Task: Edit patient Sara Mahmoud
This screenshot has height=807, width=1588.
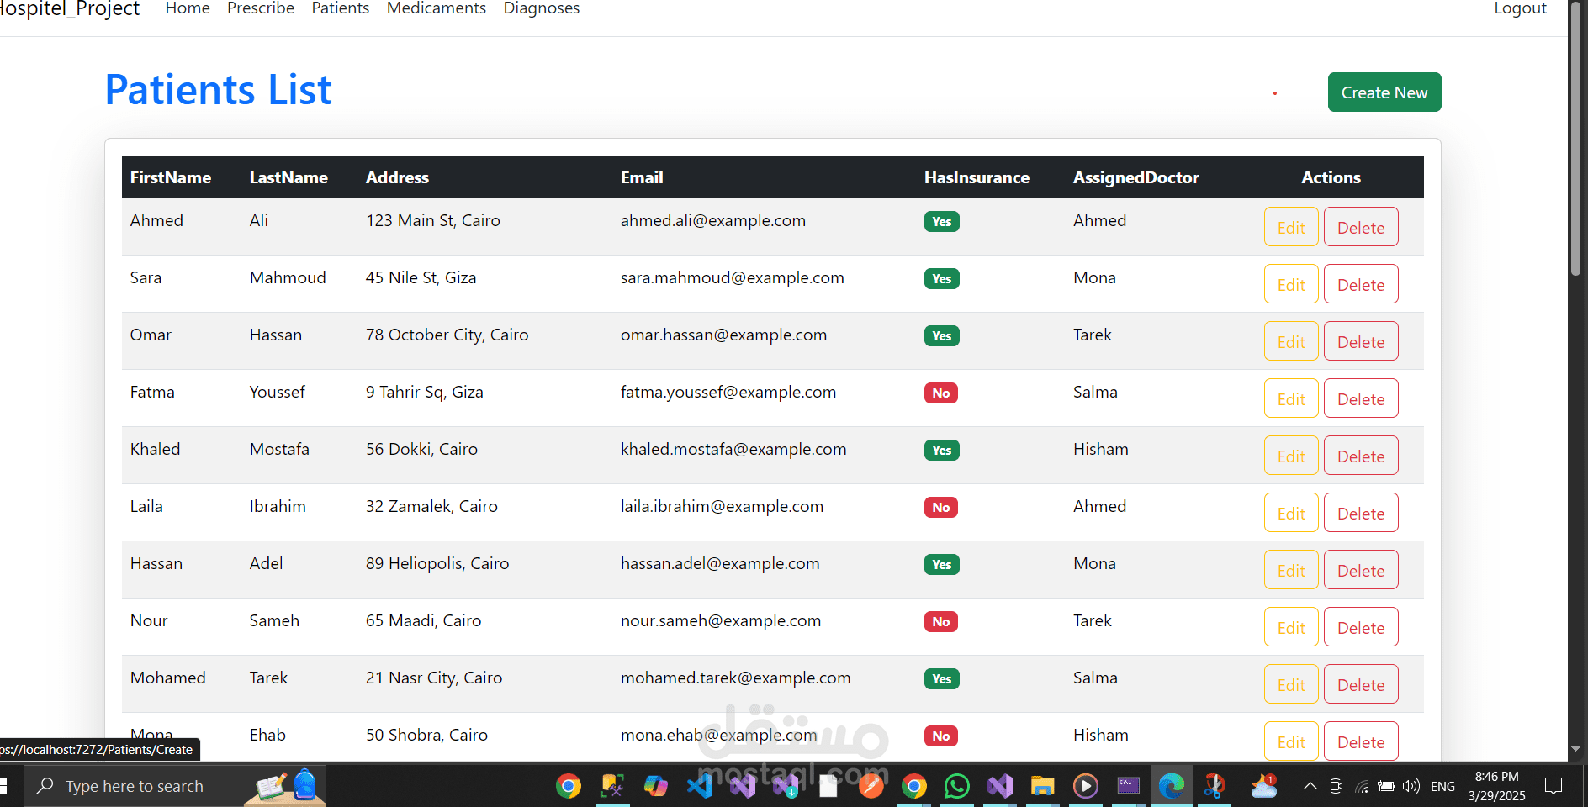Action: [x=1291, y=284]
